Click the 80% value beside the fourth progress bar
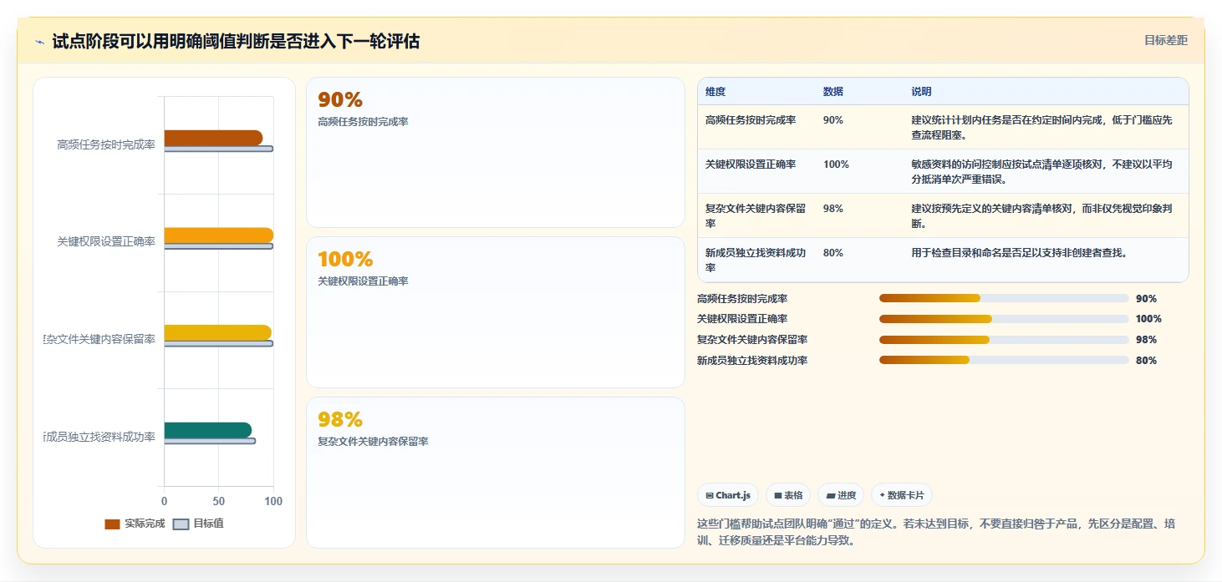This screenshot has height=582, width=1222. coord(1146,361)
